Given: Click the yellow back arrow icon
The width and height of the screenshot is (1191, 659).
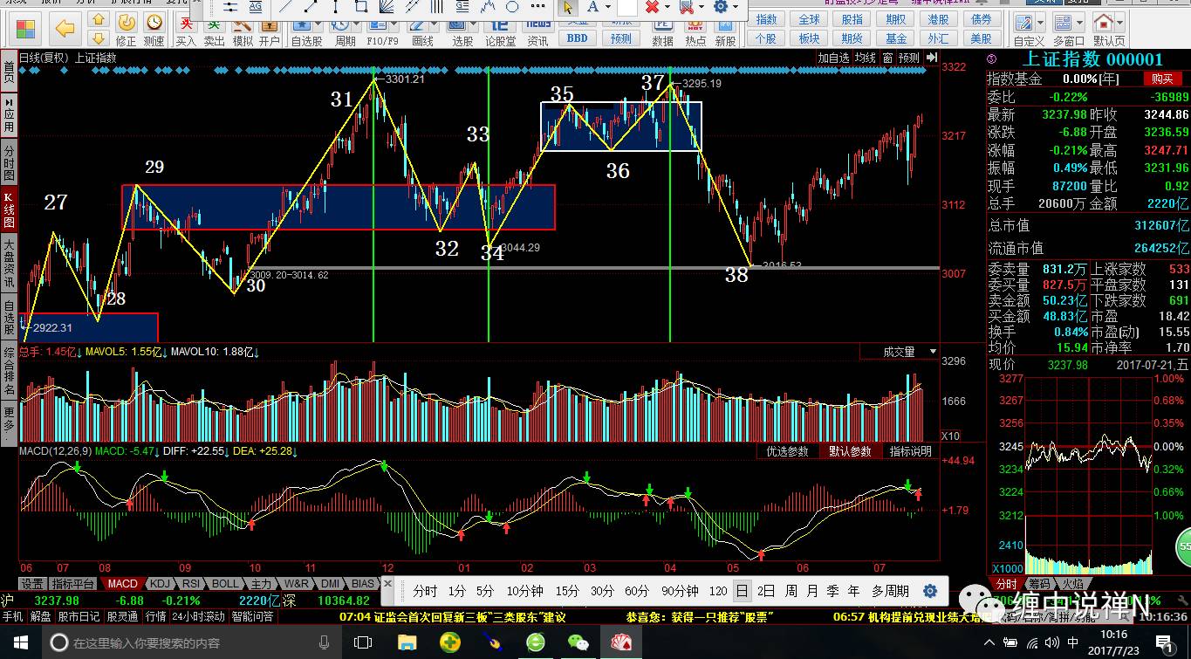Looking at the screenshot, I should 65,28.
